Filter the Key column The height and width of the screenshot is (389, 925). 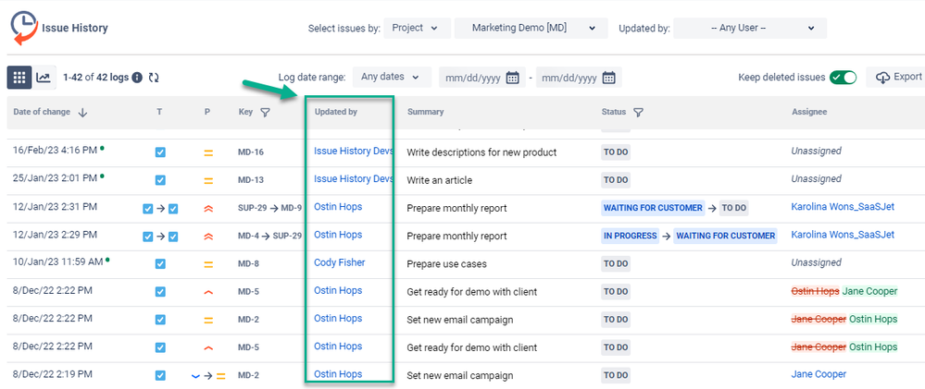coord(266,113)
